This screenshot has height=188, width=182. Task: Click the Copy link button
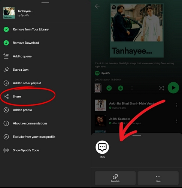[x=115, y=178]
